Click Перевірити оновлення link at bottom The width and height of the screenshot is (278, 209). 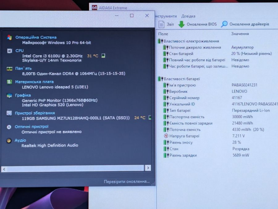click(x=127, y=182)
